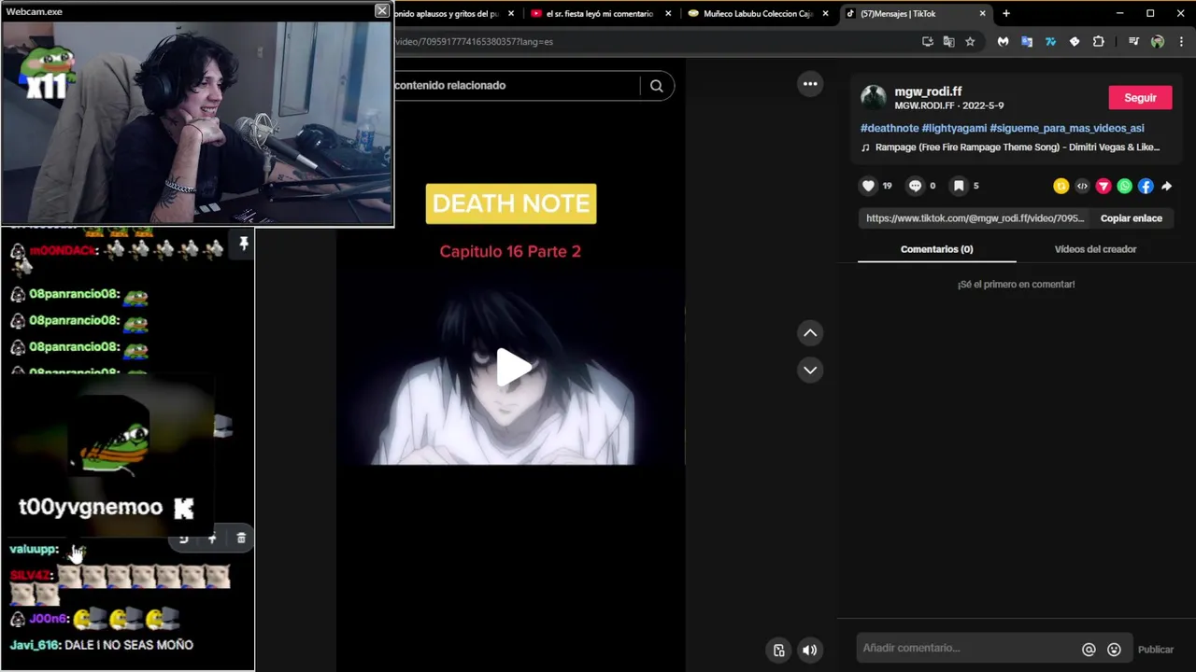Close the Mensajes TikTok tab
The image size is (1196, 672).
pos(982,14)
